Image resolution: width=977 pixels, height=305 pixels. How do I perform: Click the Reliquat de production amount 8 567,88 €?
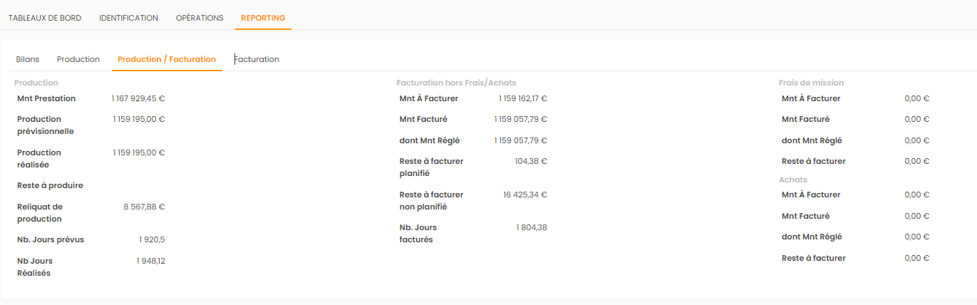click(144, 207)
